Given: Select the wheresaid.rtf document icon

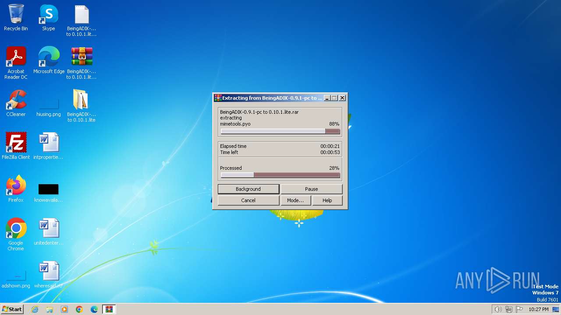Looking at the screenshot, I should tap(49, 275).
